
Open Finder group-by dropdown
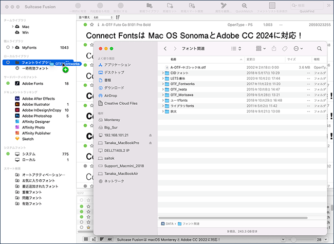(261, 49)
